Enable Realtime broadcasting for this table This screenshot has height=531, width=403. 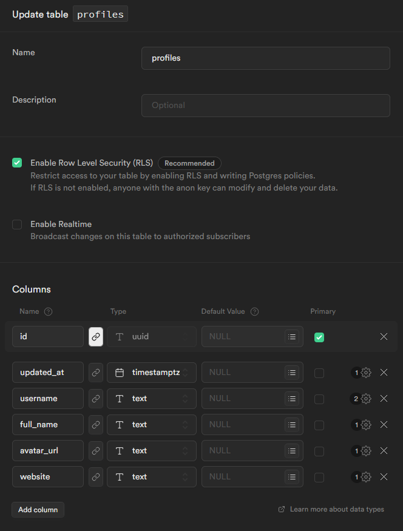click(x=17, y=224)
